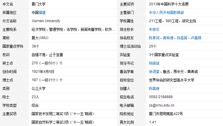This screenshot has height=126, width=223.
Task: Open the 张高丽 alumni link
Action: 182,38
